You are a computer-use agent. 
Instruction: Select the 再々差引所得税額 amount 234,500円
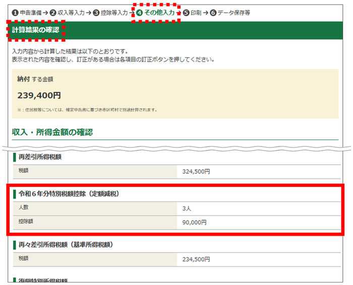tap(196, 259)
